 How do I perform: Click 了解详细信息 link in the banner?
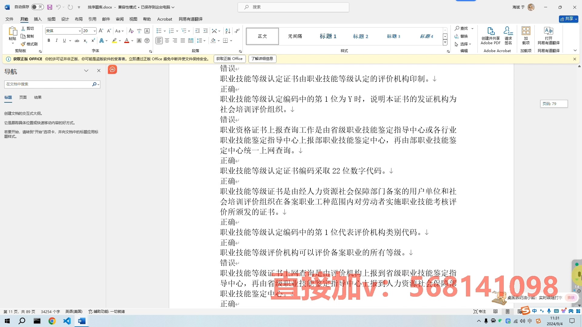262,58
